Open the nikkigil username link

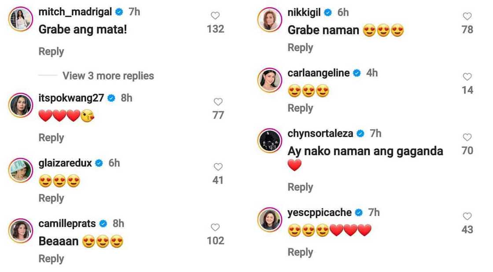click(304, 12)
